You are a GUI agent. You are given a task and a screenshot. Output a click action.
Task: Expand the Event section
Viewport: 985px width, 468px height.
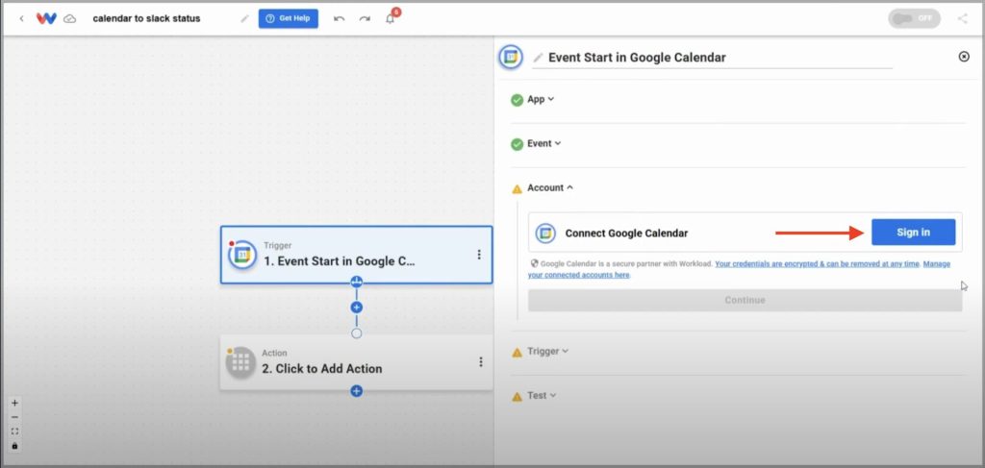pos(544,143)
